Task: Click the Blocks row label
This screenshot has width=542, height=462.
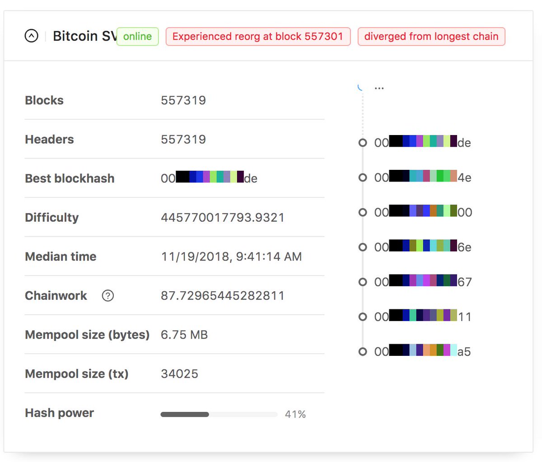Action: pyautogui.click(x=44, y=100)
